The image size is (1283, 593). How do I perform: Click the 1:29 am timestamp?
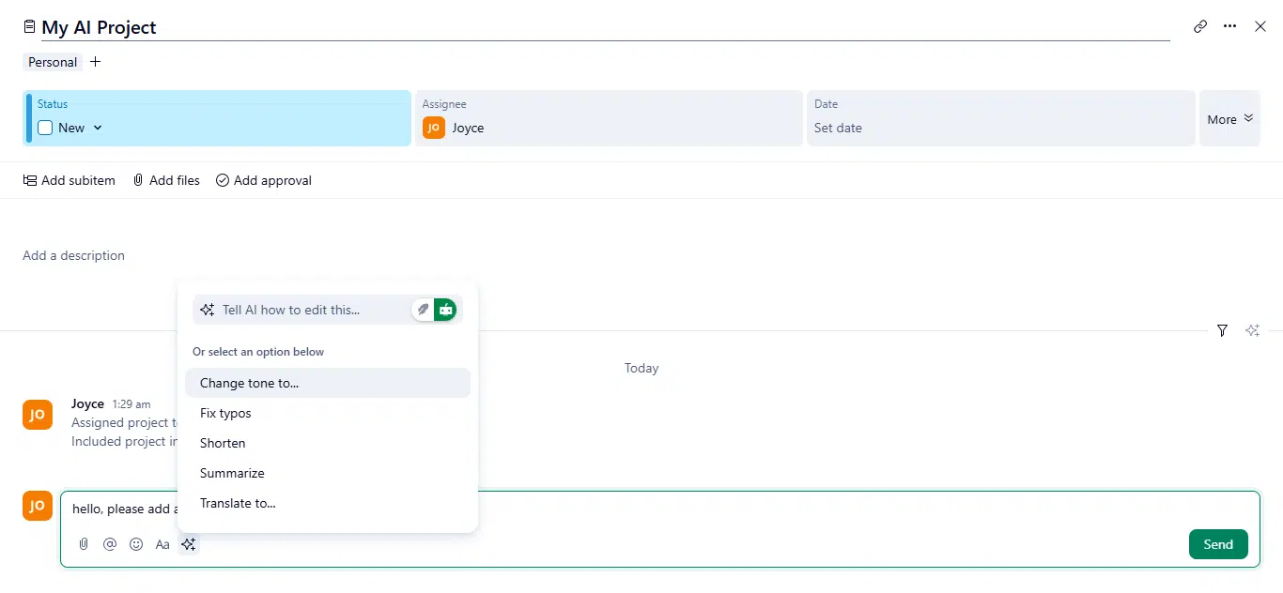(x=131, y=404)
